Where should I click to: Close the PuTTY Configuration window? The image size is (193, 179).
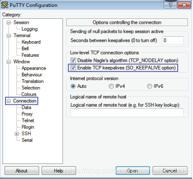[x=184, y=5]
